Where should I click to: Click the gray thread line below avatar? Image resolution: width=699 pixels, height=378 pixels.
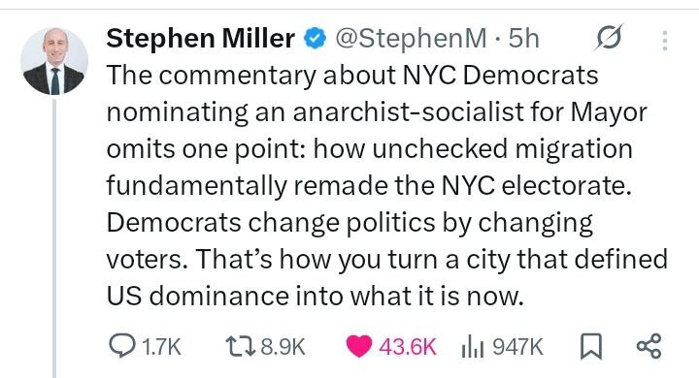pos(54,238)
